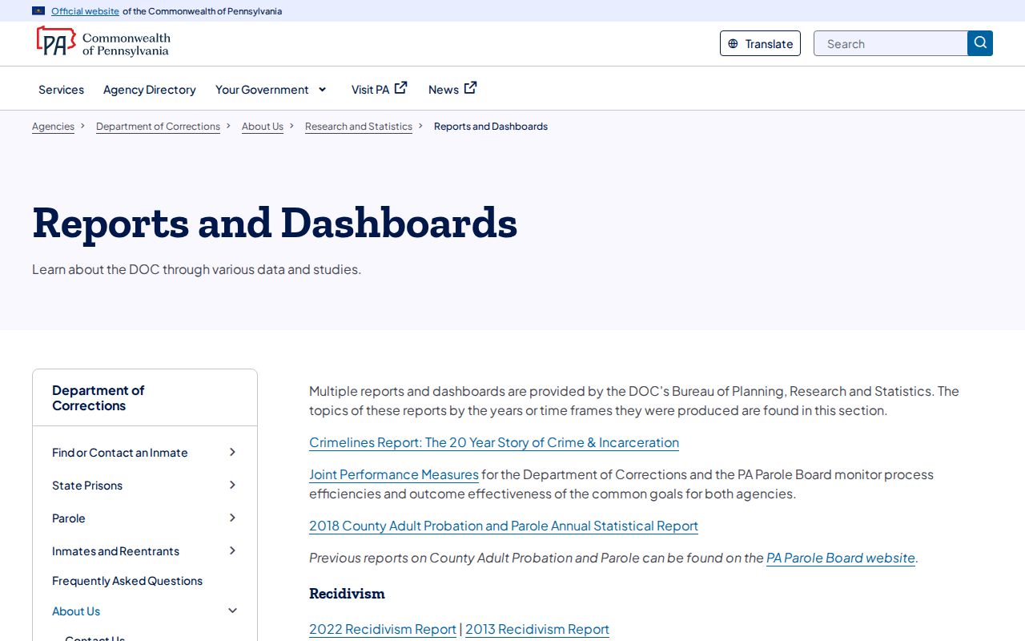This screenshot has height=641, width=1025.
Task: Click 'Learn about the DOC' subtitle text
Action: pyautogui.click(x=196, y=269)
